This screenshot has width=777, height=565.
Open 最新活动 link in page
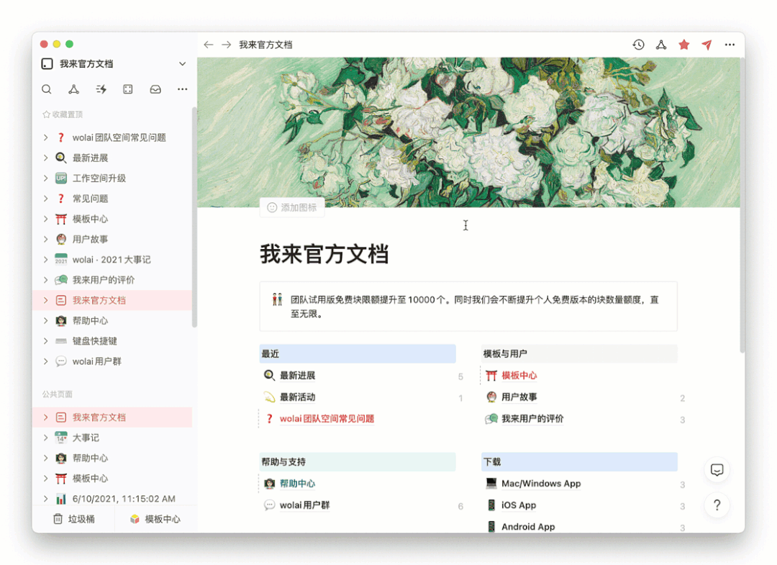coord(298,397)
